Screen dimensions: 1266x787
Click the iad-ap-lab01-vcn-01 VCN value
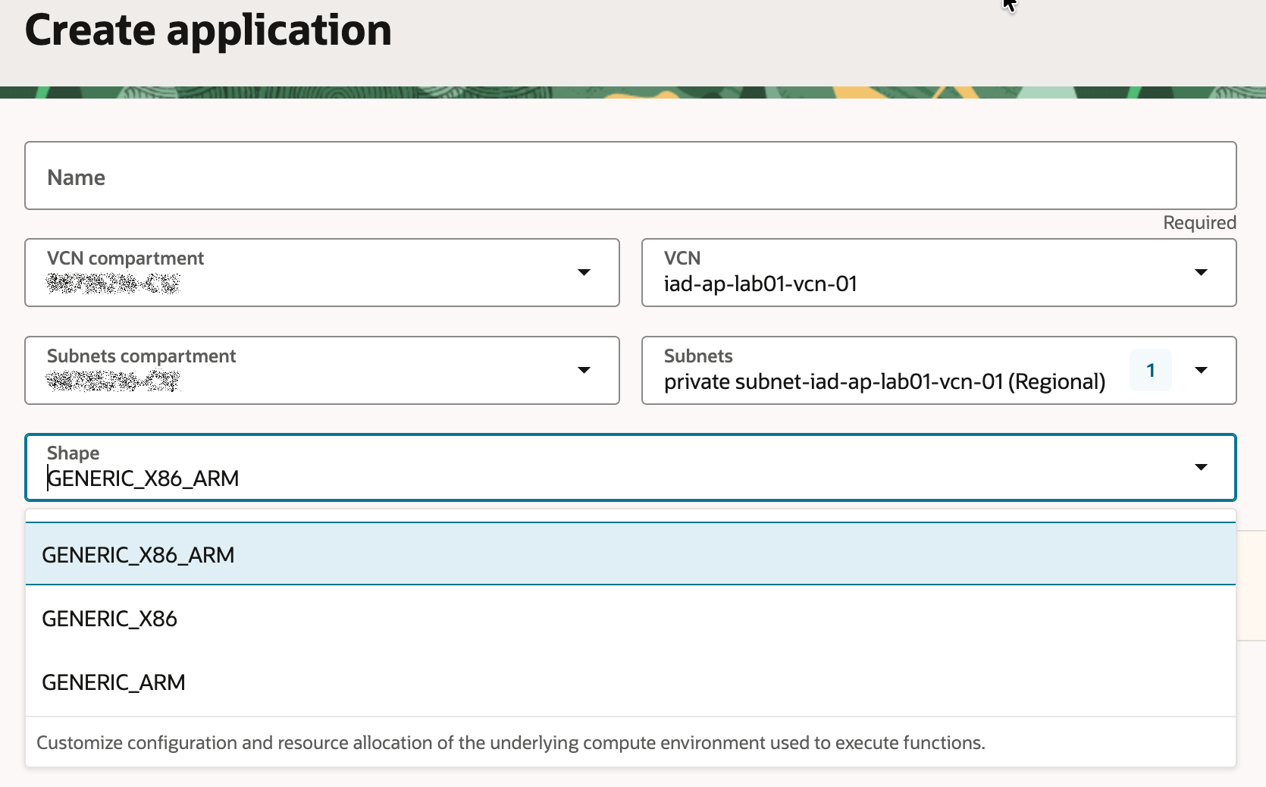[x=760, y=284]
